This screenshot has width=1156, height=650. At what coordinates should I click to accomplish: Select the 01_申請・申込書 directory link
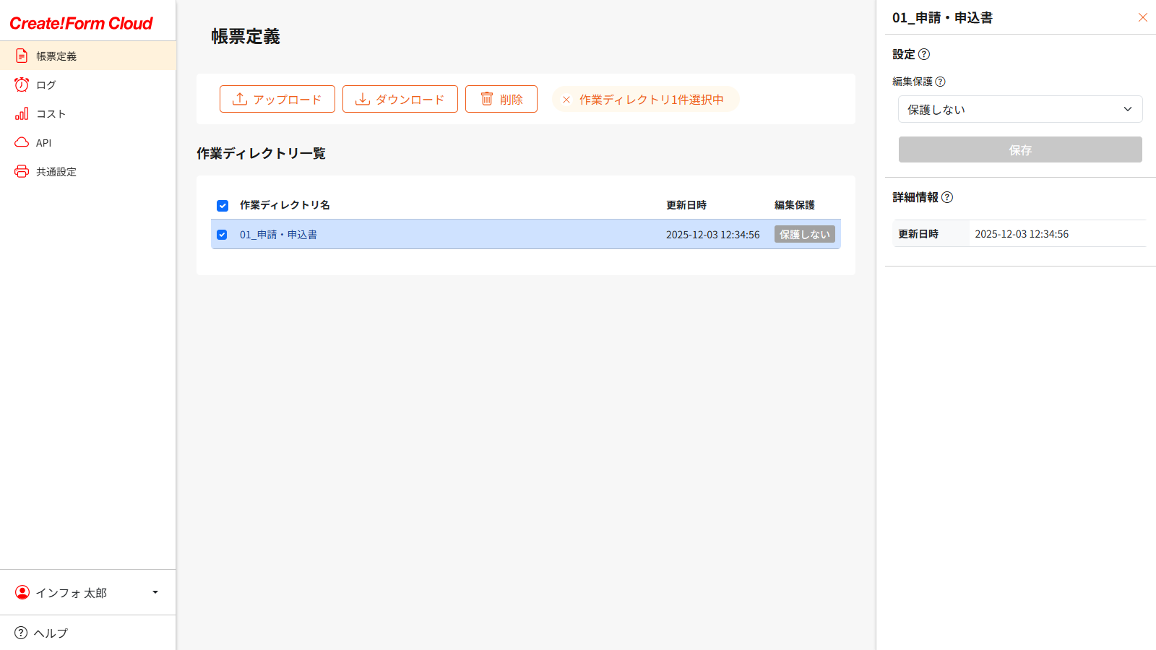[x=280, y=234]
